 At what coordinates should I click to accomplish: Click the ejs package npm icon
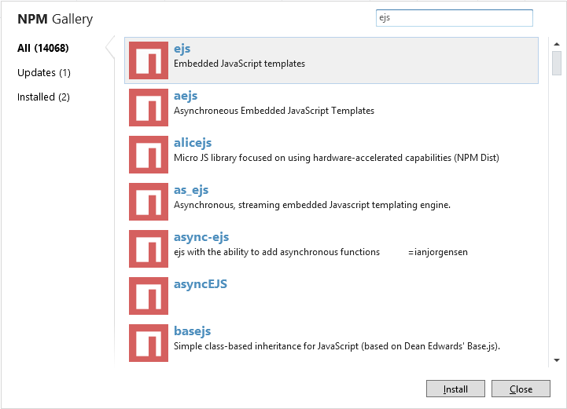(149, 60)
